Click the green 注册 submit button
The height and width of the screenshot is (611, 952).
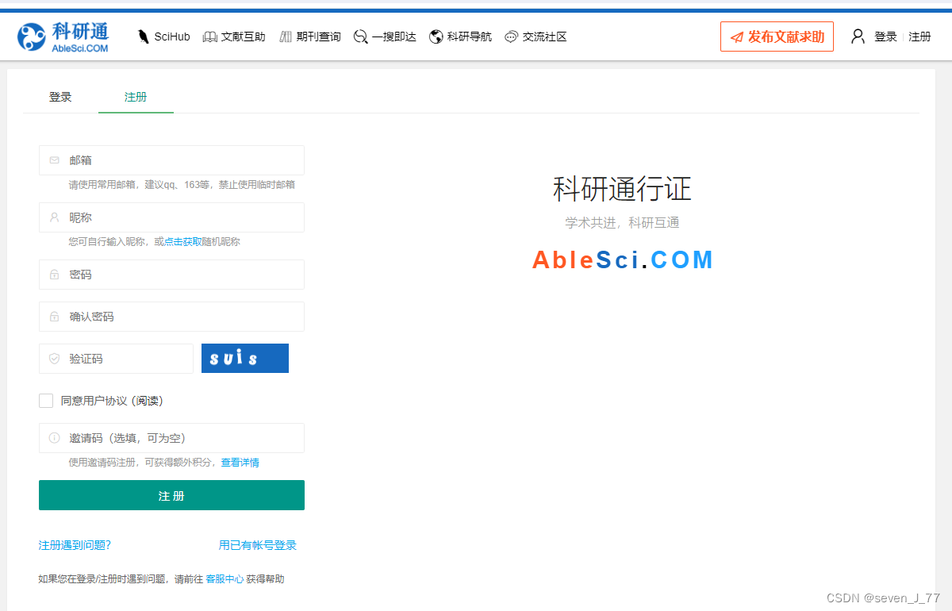point(171,495)
